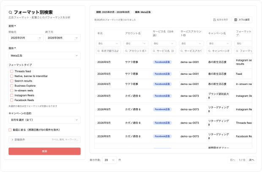Click the アカウント名 filter input field

point(136,51)
